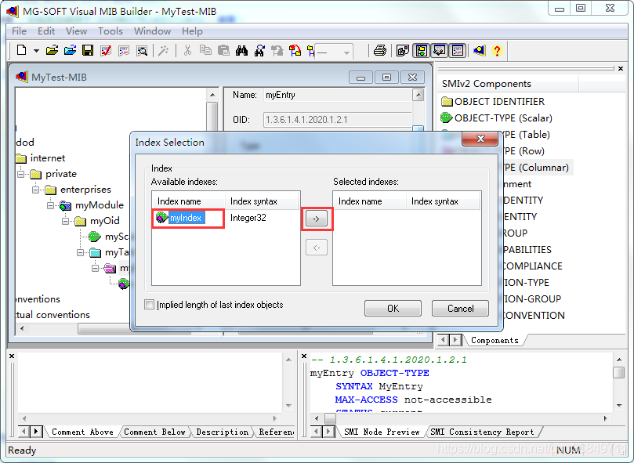
Task: Click the Find binoculars toolbar icon
Action: coord(243,49)
